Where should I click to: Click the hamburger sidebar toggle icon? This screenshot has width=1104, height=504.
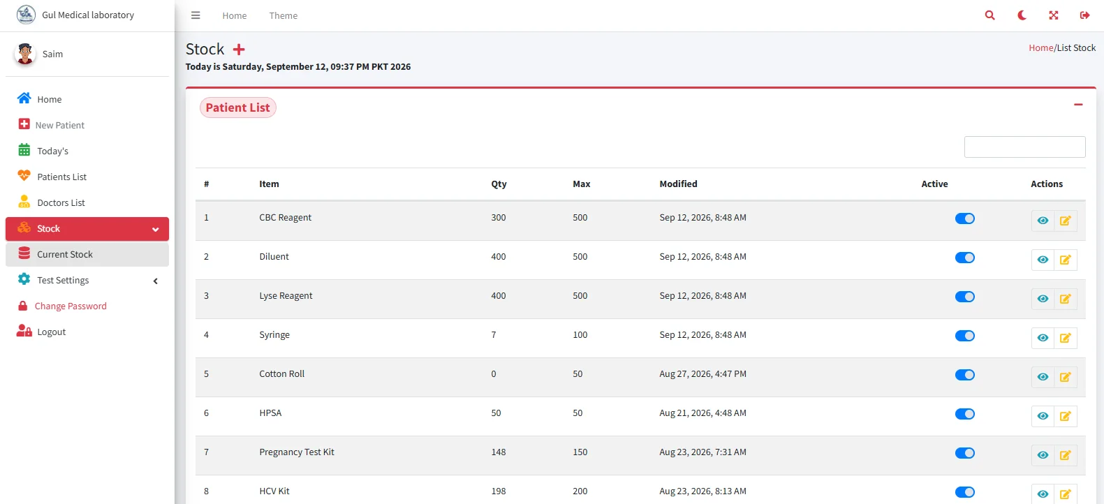pos(196,15)
